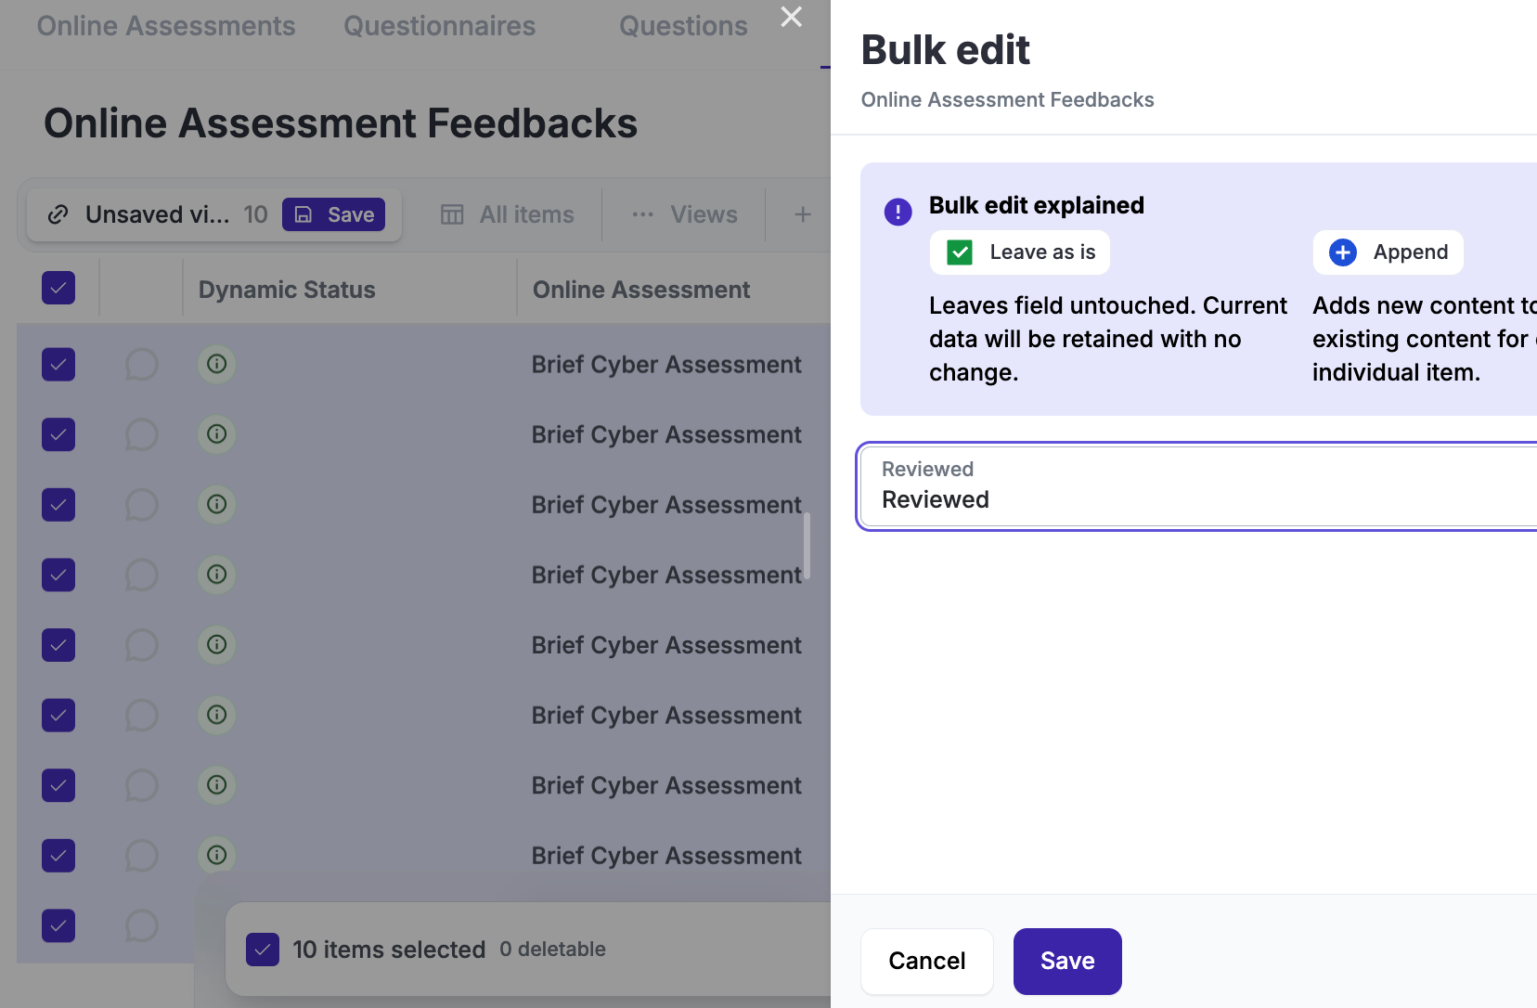The image size is (1537, 1008).
Task: Click Cancel in the Bulk edit panel
Action: tap(926, 961)
